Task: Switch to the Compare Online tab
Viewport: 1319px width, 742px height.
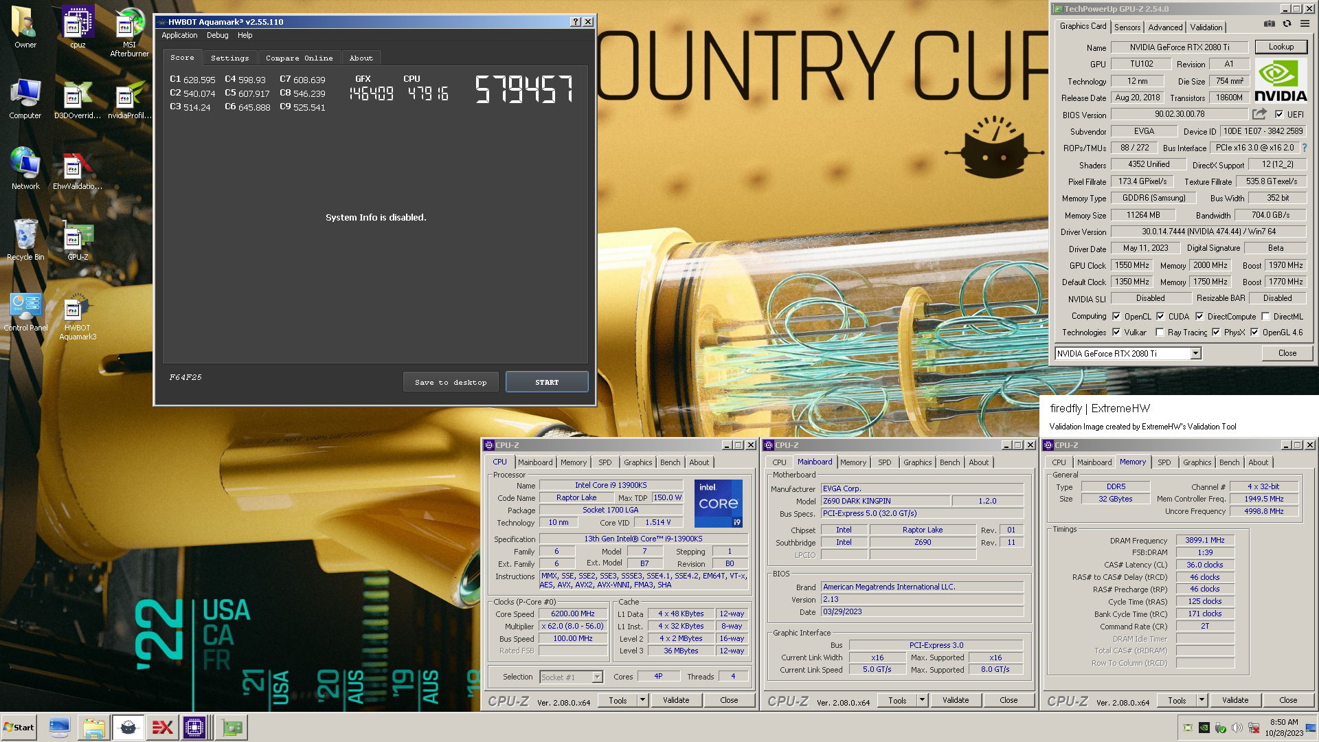Action: (x=299, y=58)
